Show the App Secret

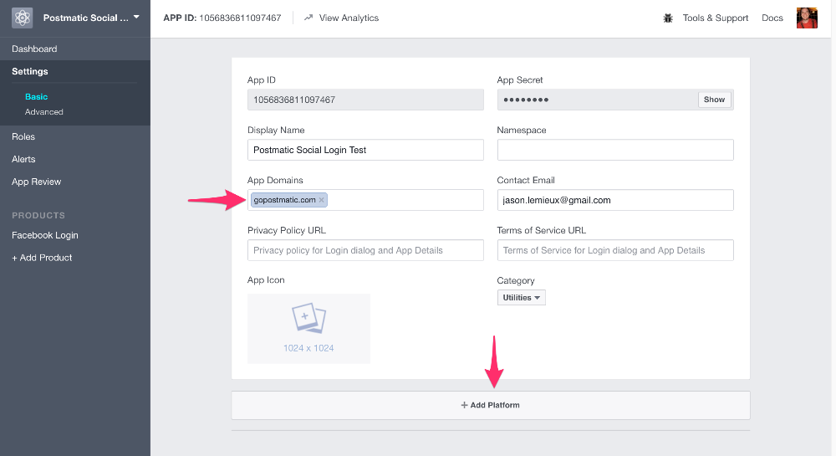[714, 100]
